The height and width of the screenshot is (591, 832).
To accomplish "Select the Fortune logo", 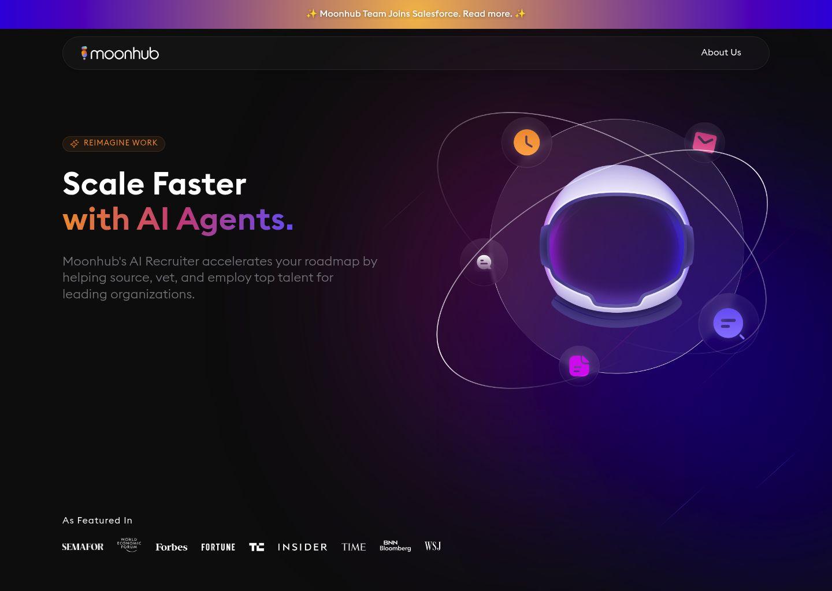I will click(x=218, y=547).
